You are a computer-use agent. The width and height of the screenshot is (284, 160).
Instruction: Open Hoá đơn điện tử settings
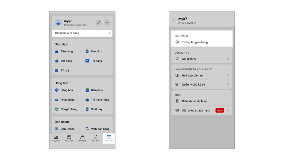click(202, 76)
